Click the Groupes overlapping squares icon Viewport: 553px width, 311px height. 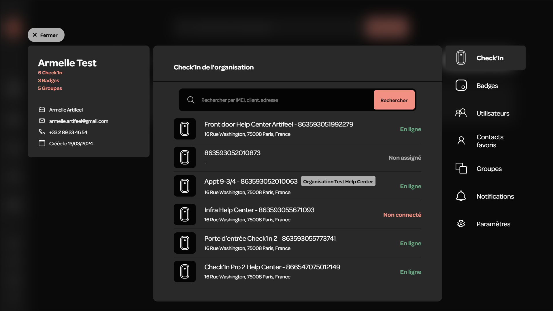click(461, 168)
